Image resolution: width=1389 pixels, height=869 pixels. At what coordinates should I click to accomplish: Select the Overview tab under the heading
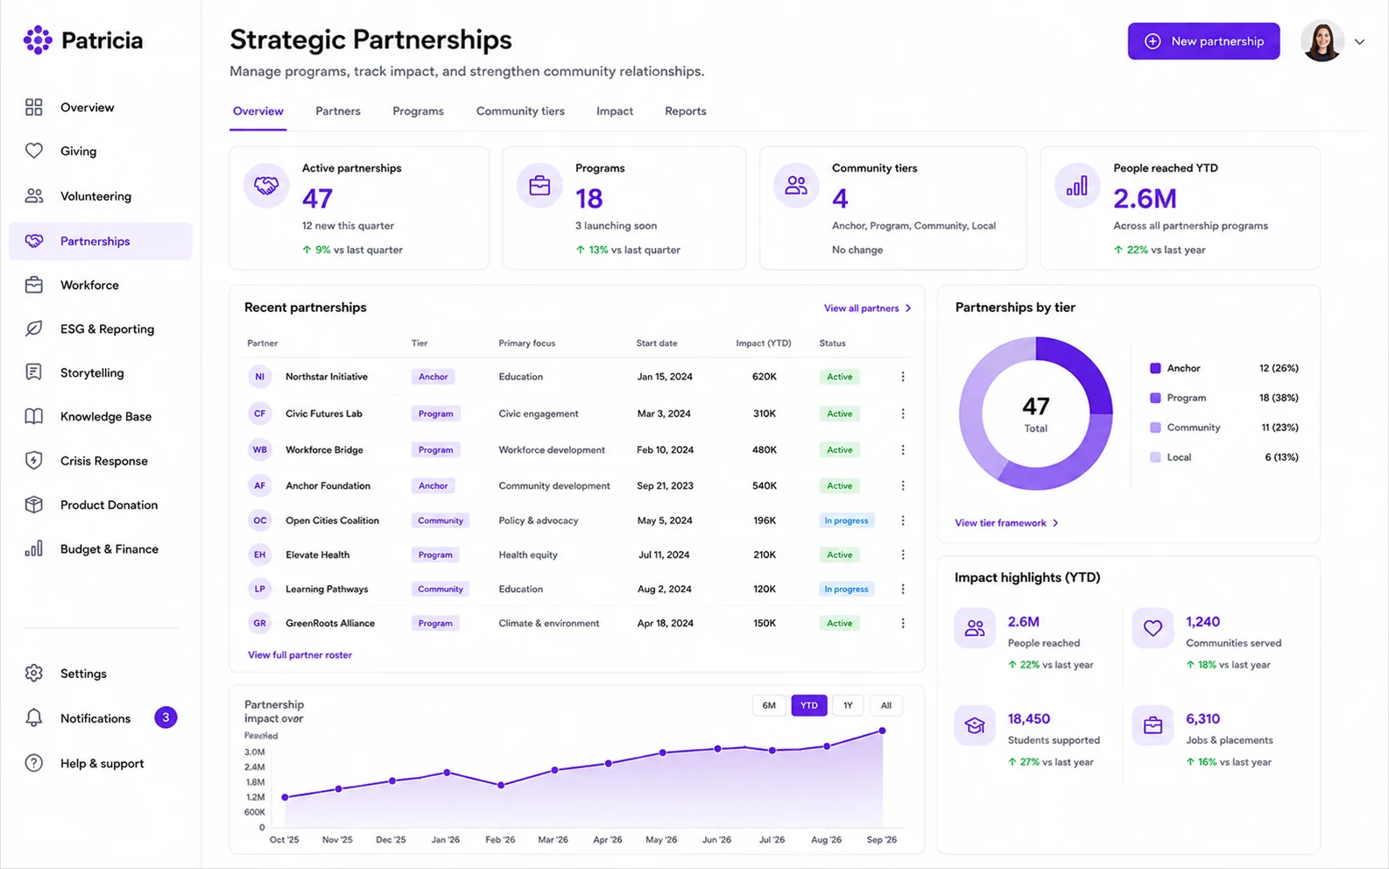pos(258,111)
